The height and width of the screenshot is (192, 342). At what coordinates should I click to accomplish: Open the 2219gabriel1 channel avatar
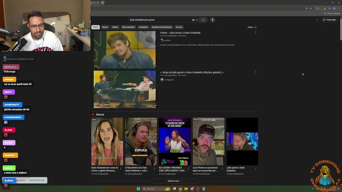click(162, 80)
